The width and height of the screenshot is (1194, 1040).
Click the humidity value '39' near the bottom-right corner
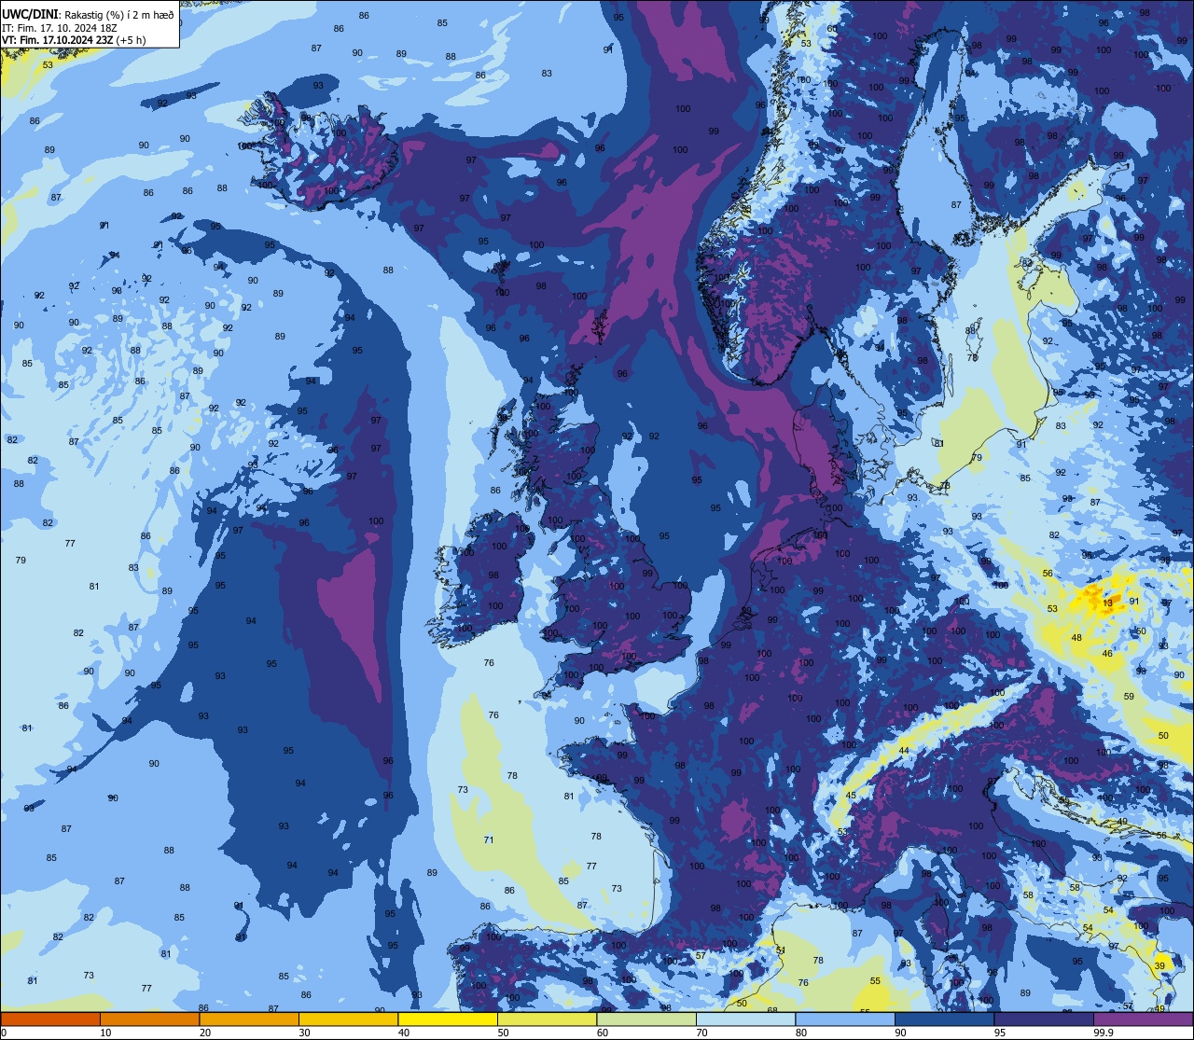1159,966
